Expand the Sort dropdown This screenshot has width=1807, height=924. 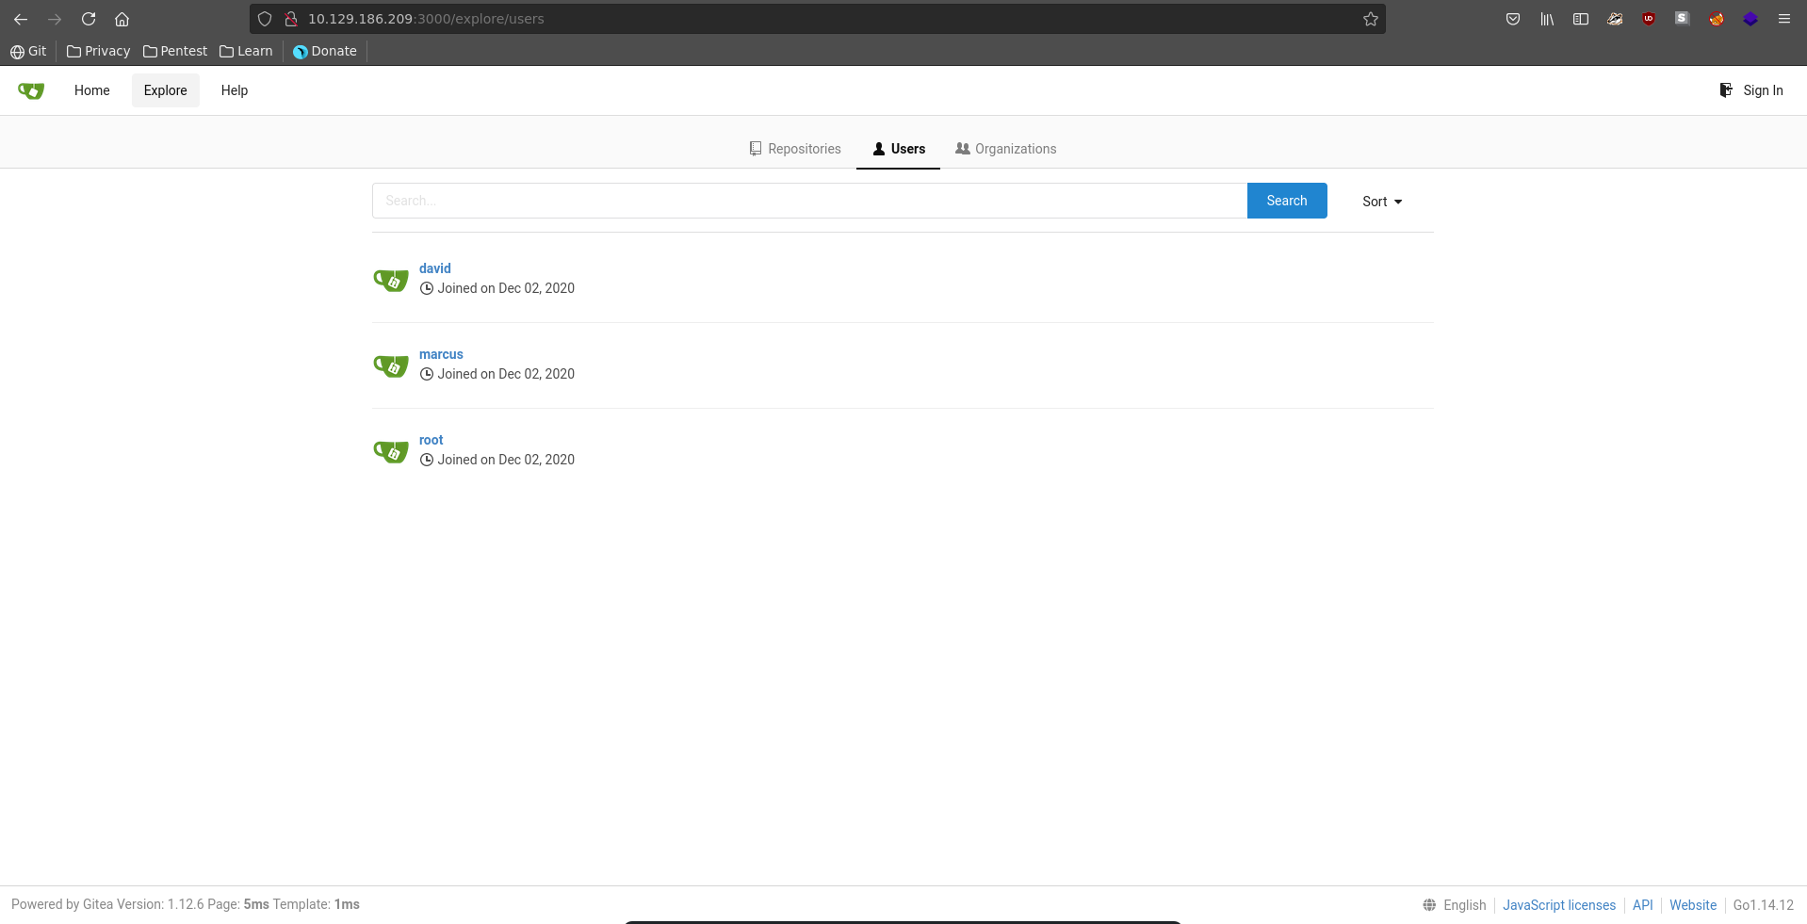(1381, 202)
